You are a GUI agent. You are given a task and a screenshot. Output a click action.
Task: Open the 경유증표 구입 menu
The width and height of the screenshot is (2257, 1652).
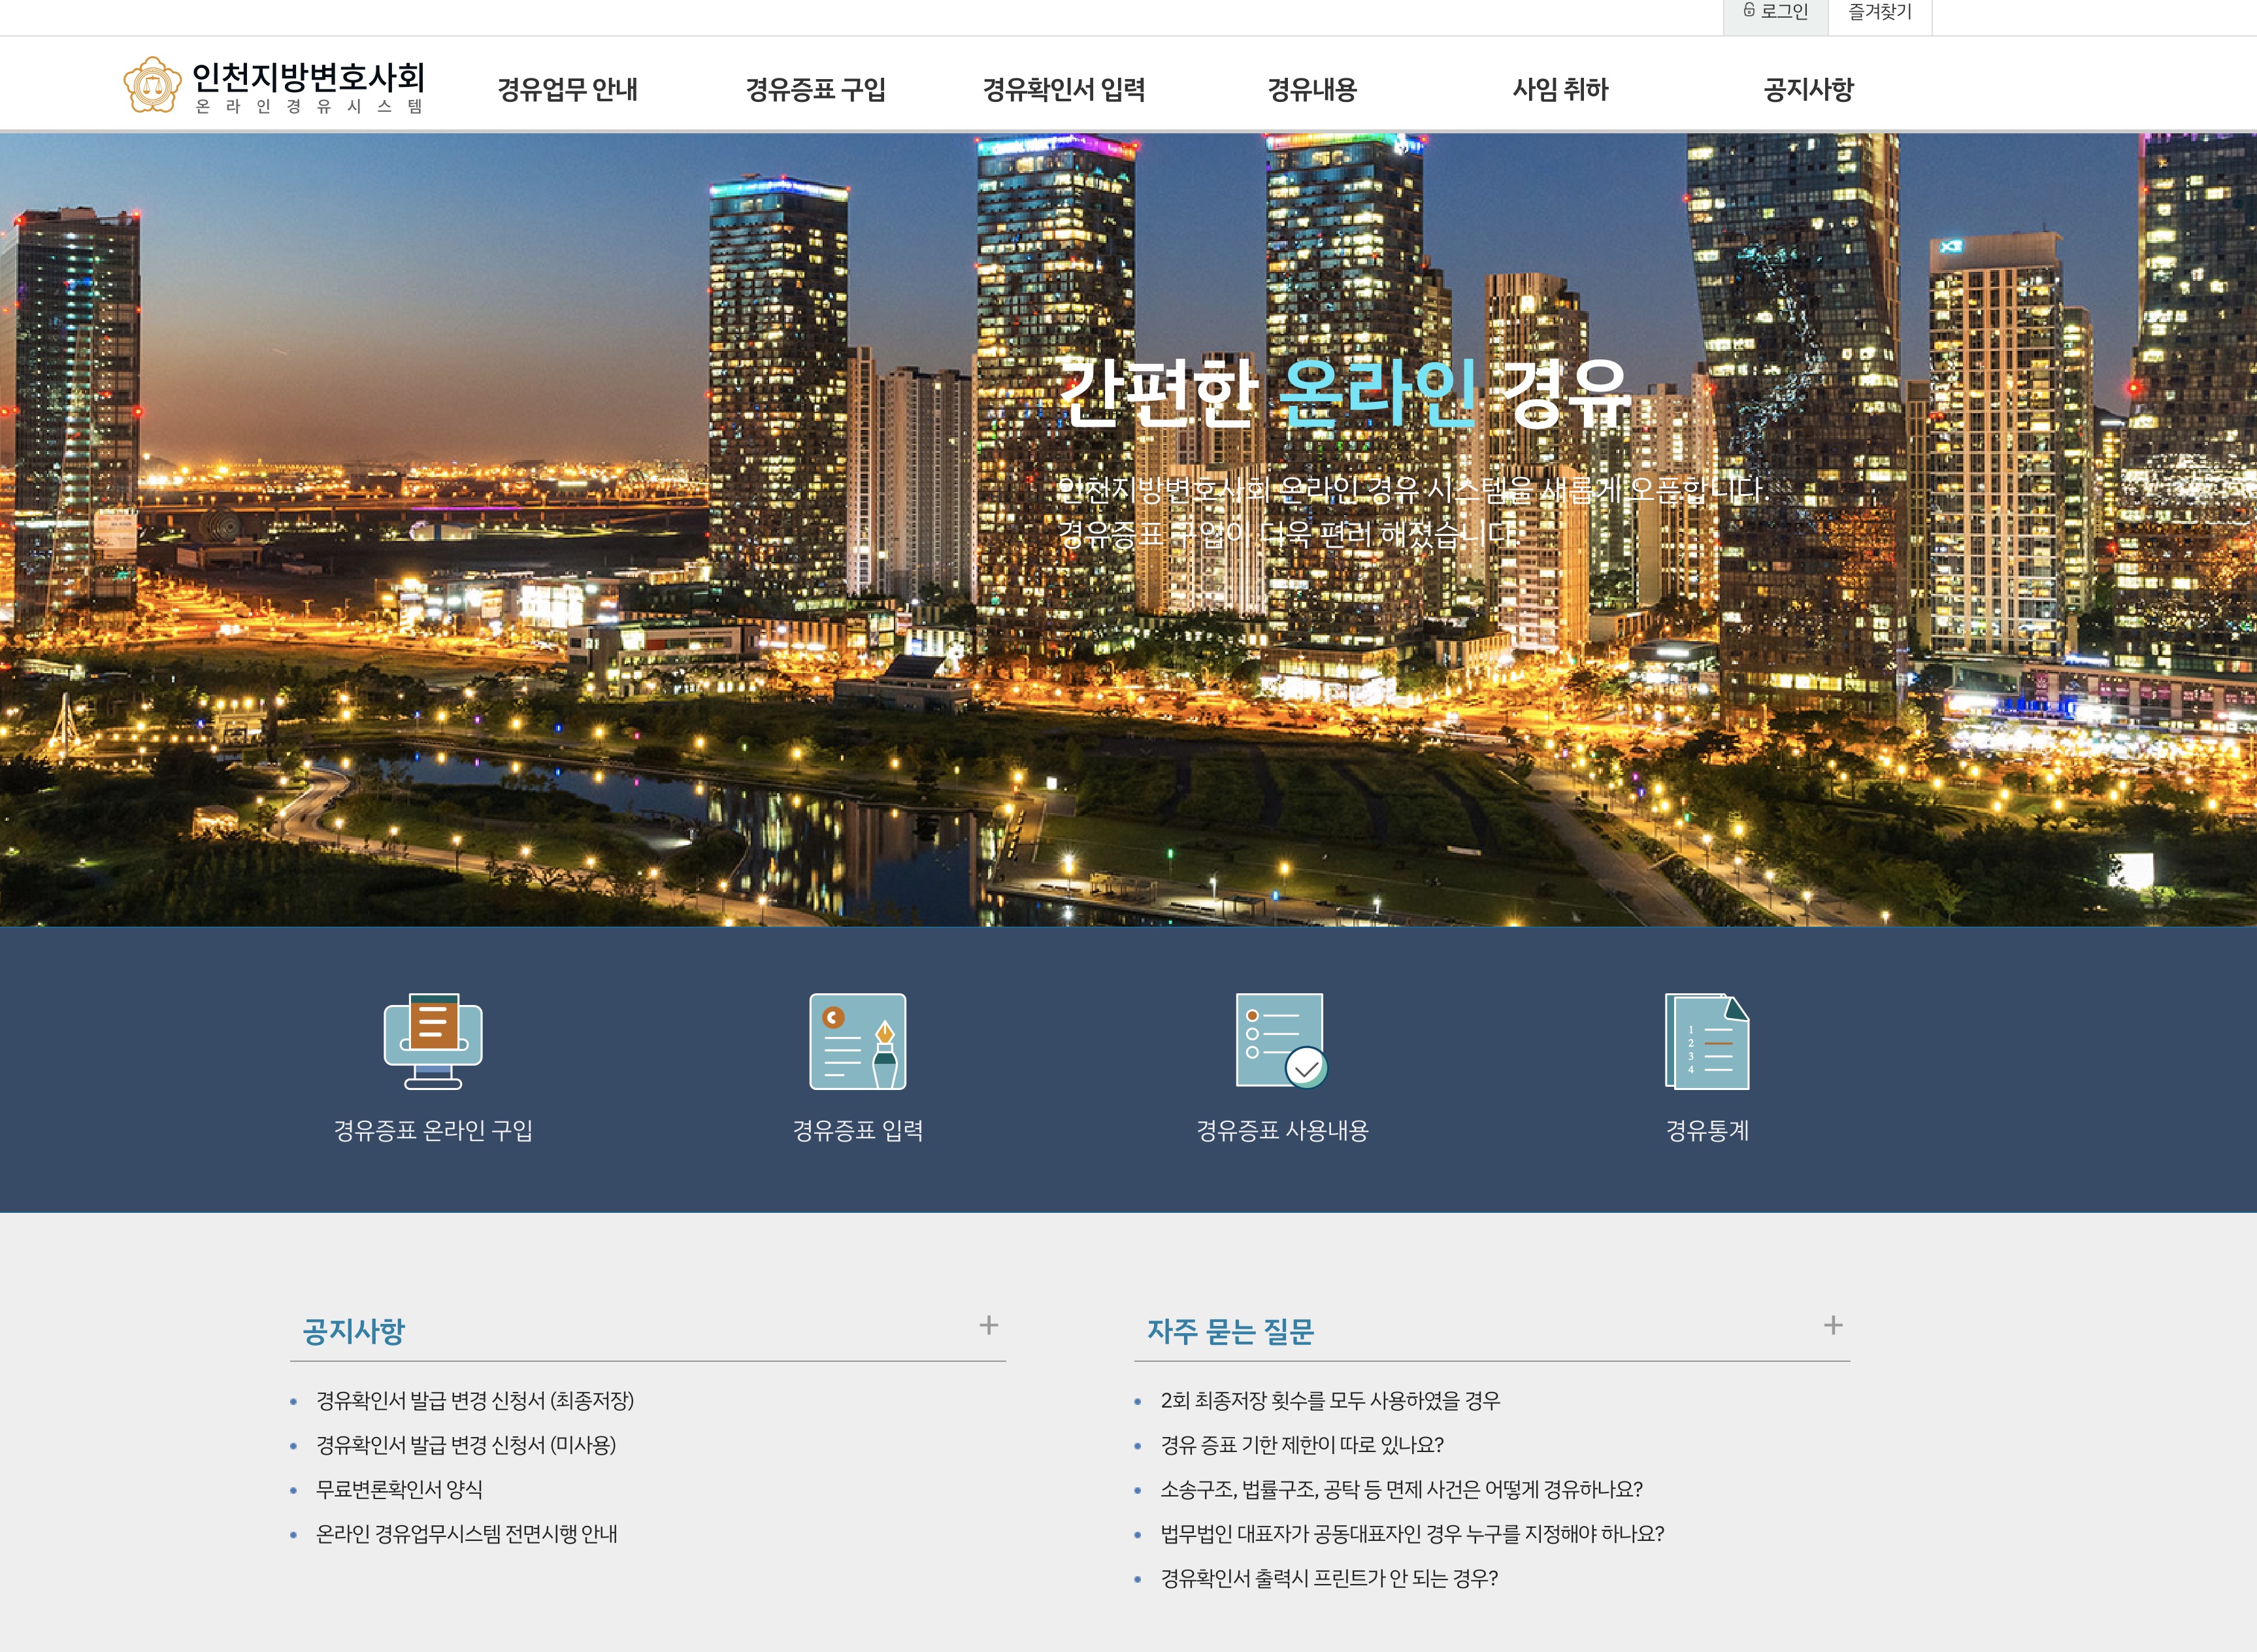[816, 89]
